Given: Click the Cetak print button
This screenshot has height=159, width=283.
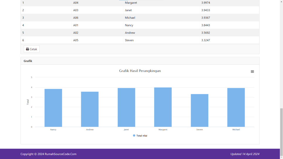Looking at the screenshot, I should 32,49.
